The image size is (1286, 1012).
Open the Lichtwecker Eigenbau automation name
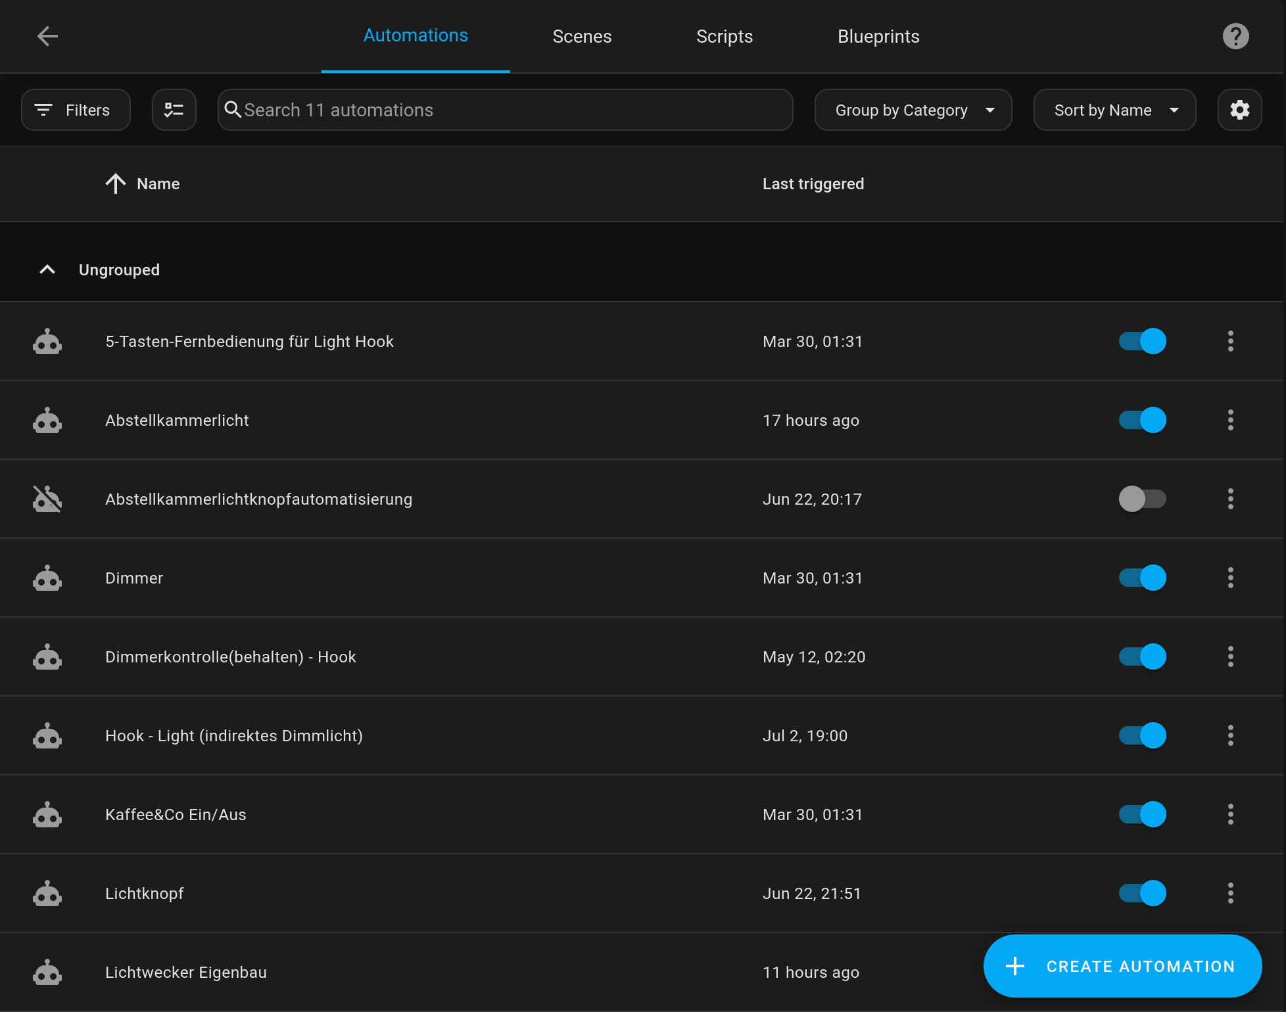(186, 973)
